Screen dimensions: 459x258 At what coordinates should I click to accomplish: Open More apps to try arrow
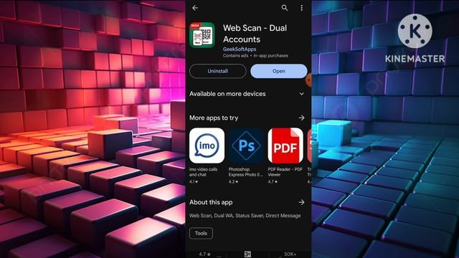point(301,118)
